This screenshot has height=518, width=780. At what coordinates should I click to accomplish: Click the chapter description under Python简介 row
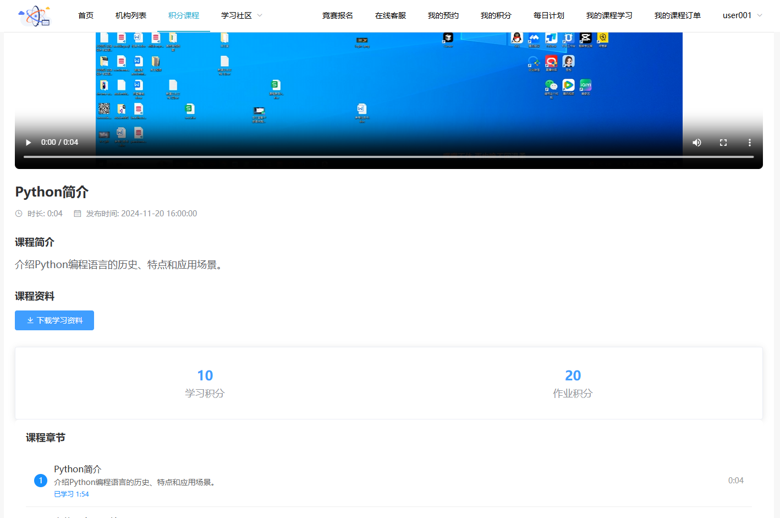point(136,482)
